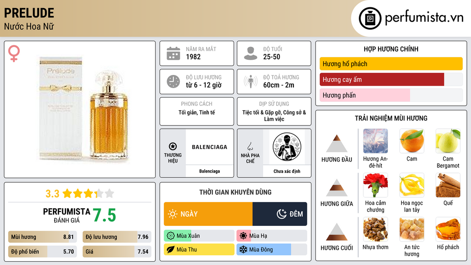
Task: Click the Hương hổ phách yellow bar
Action: point(391,63)
